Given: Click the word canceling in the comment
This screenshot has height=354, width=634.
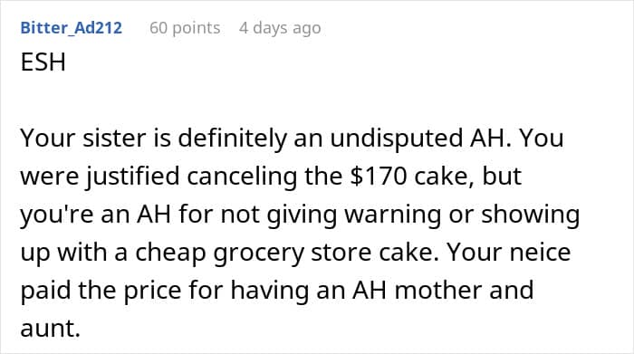Looking at the screenshot, I should [242, 177].
